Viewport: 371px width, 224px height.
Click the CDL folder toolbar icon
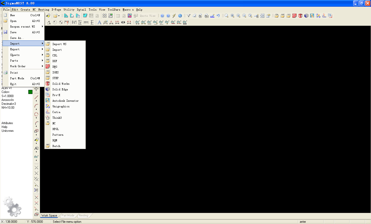[277, 16]
